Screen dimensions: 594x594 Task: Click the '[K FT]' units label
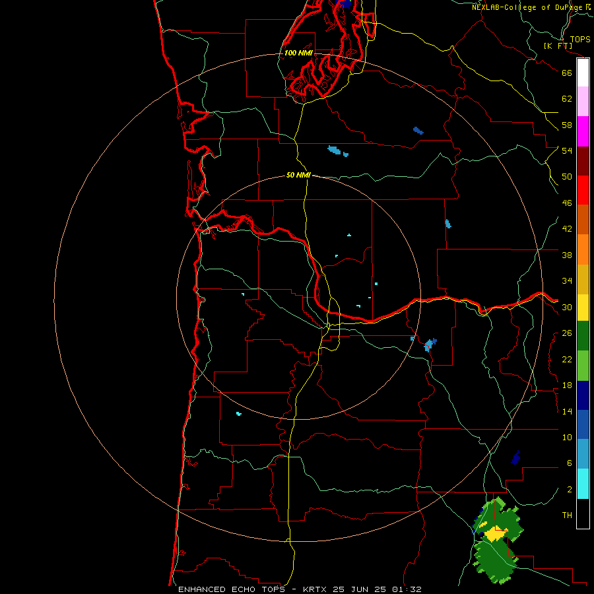[558, 46]
